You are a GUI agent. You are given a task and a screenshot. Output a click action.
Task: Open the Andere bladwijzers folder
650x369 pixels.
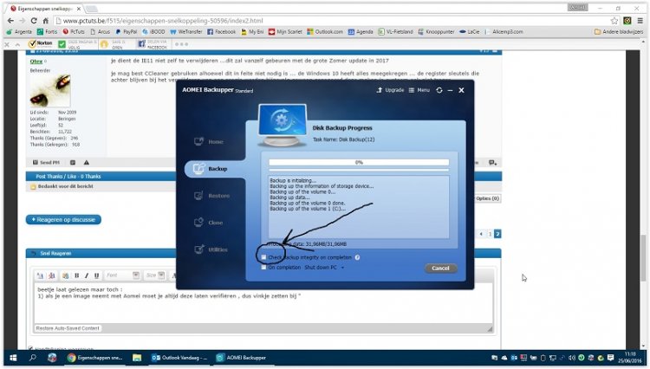pos(619,31)
